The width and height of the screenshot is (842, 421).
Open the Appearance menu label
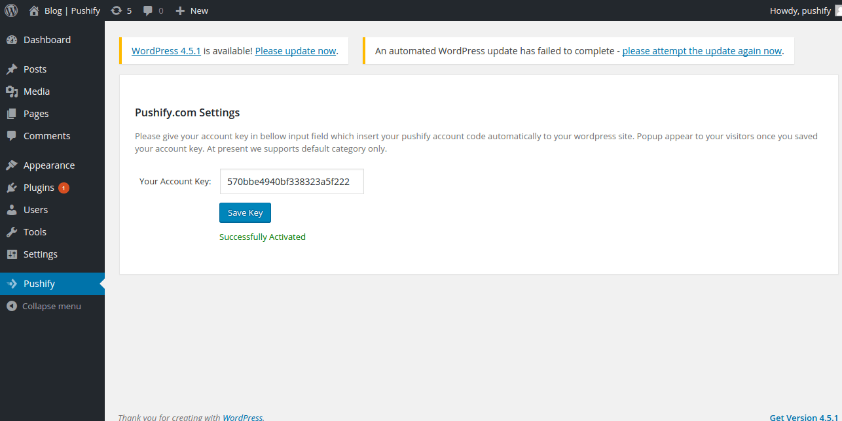point(49,165)
